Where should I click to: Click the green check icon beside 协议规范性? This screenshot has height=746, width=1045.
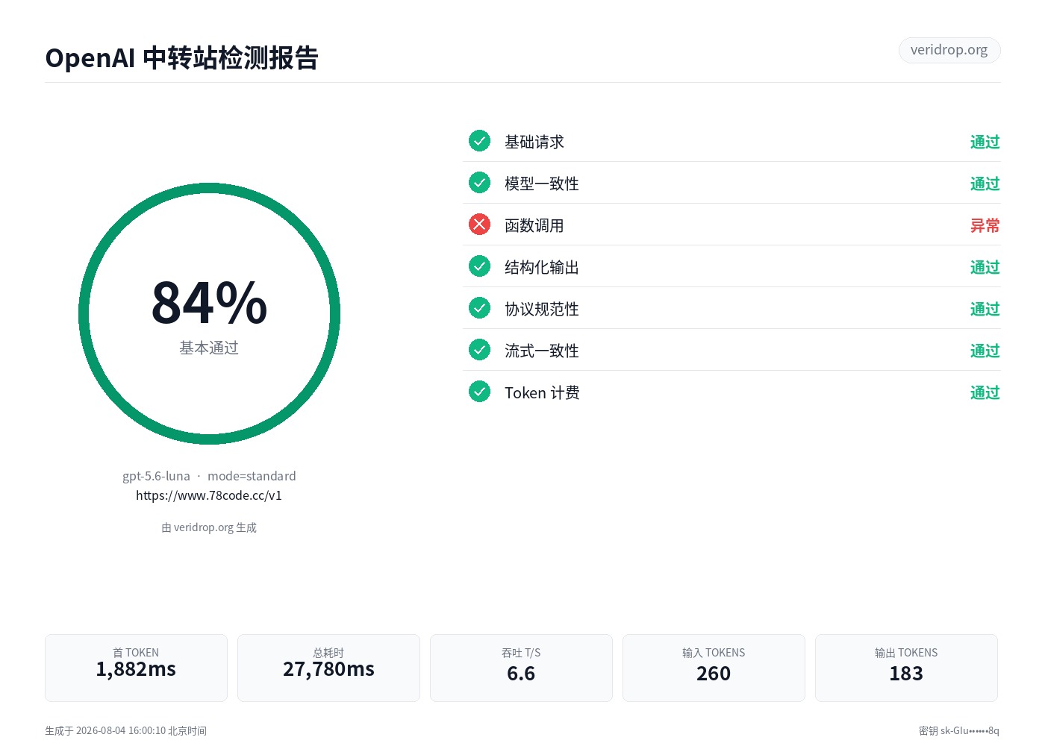pyautogui.click(x=479, y=307)
